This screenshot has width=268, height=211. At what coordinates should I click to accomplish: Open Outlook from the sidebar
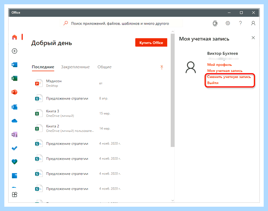pyautogui.click(x=15, y=107)
